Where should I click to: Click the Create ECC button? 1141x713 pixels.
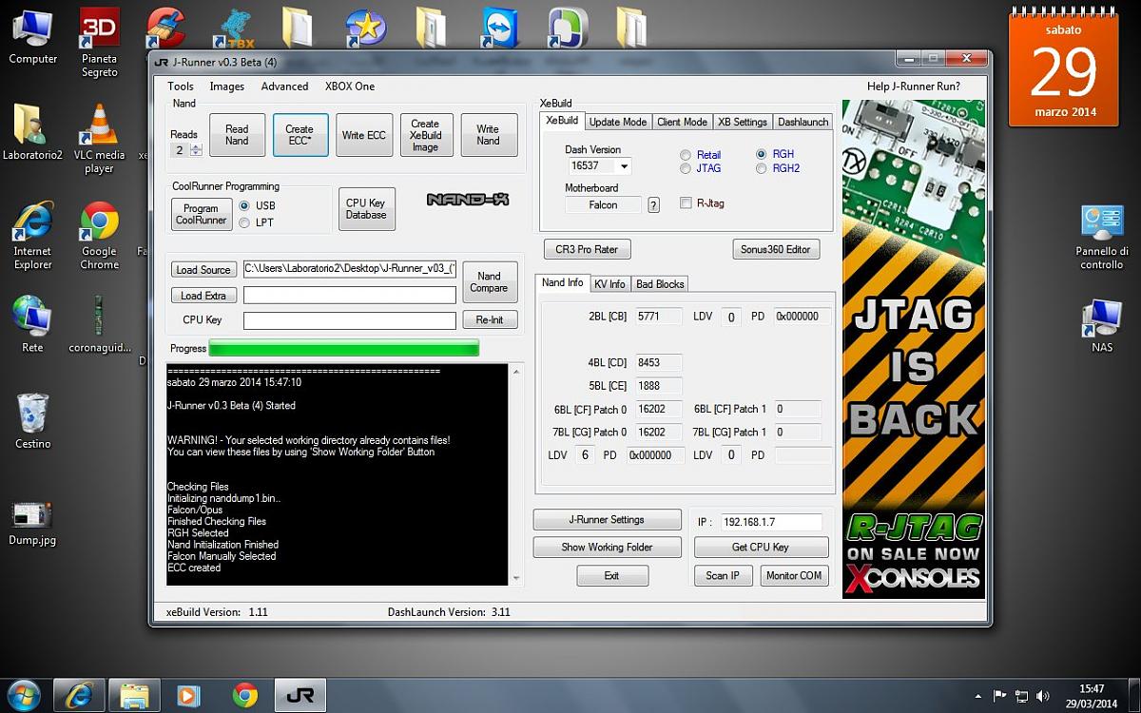click(300, 135)
